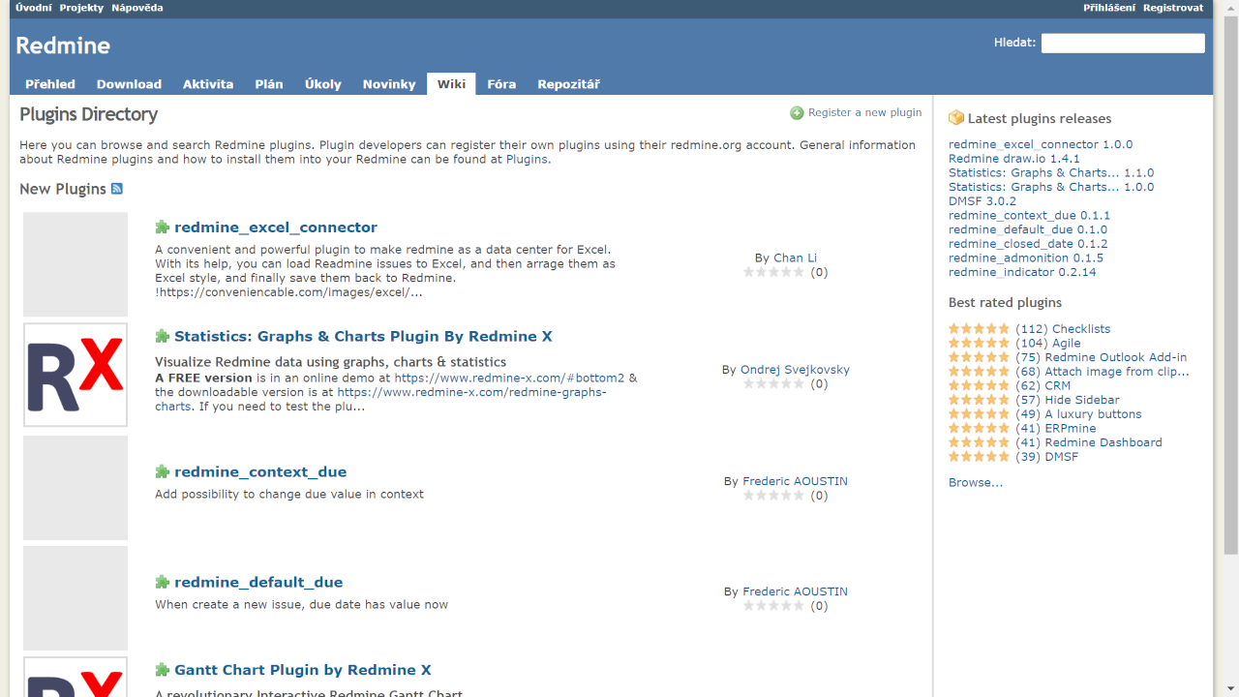The image size is (1239, 697).
Task: Open Přihlášení in the top menu
Action: pyautogui.click(x=1109, y=8)
